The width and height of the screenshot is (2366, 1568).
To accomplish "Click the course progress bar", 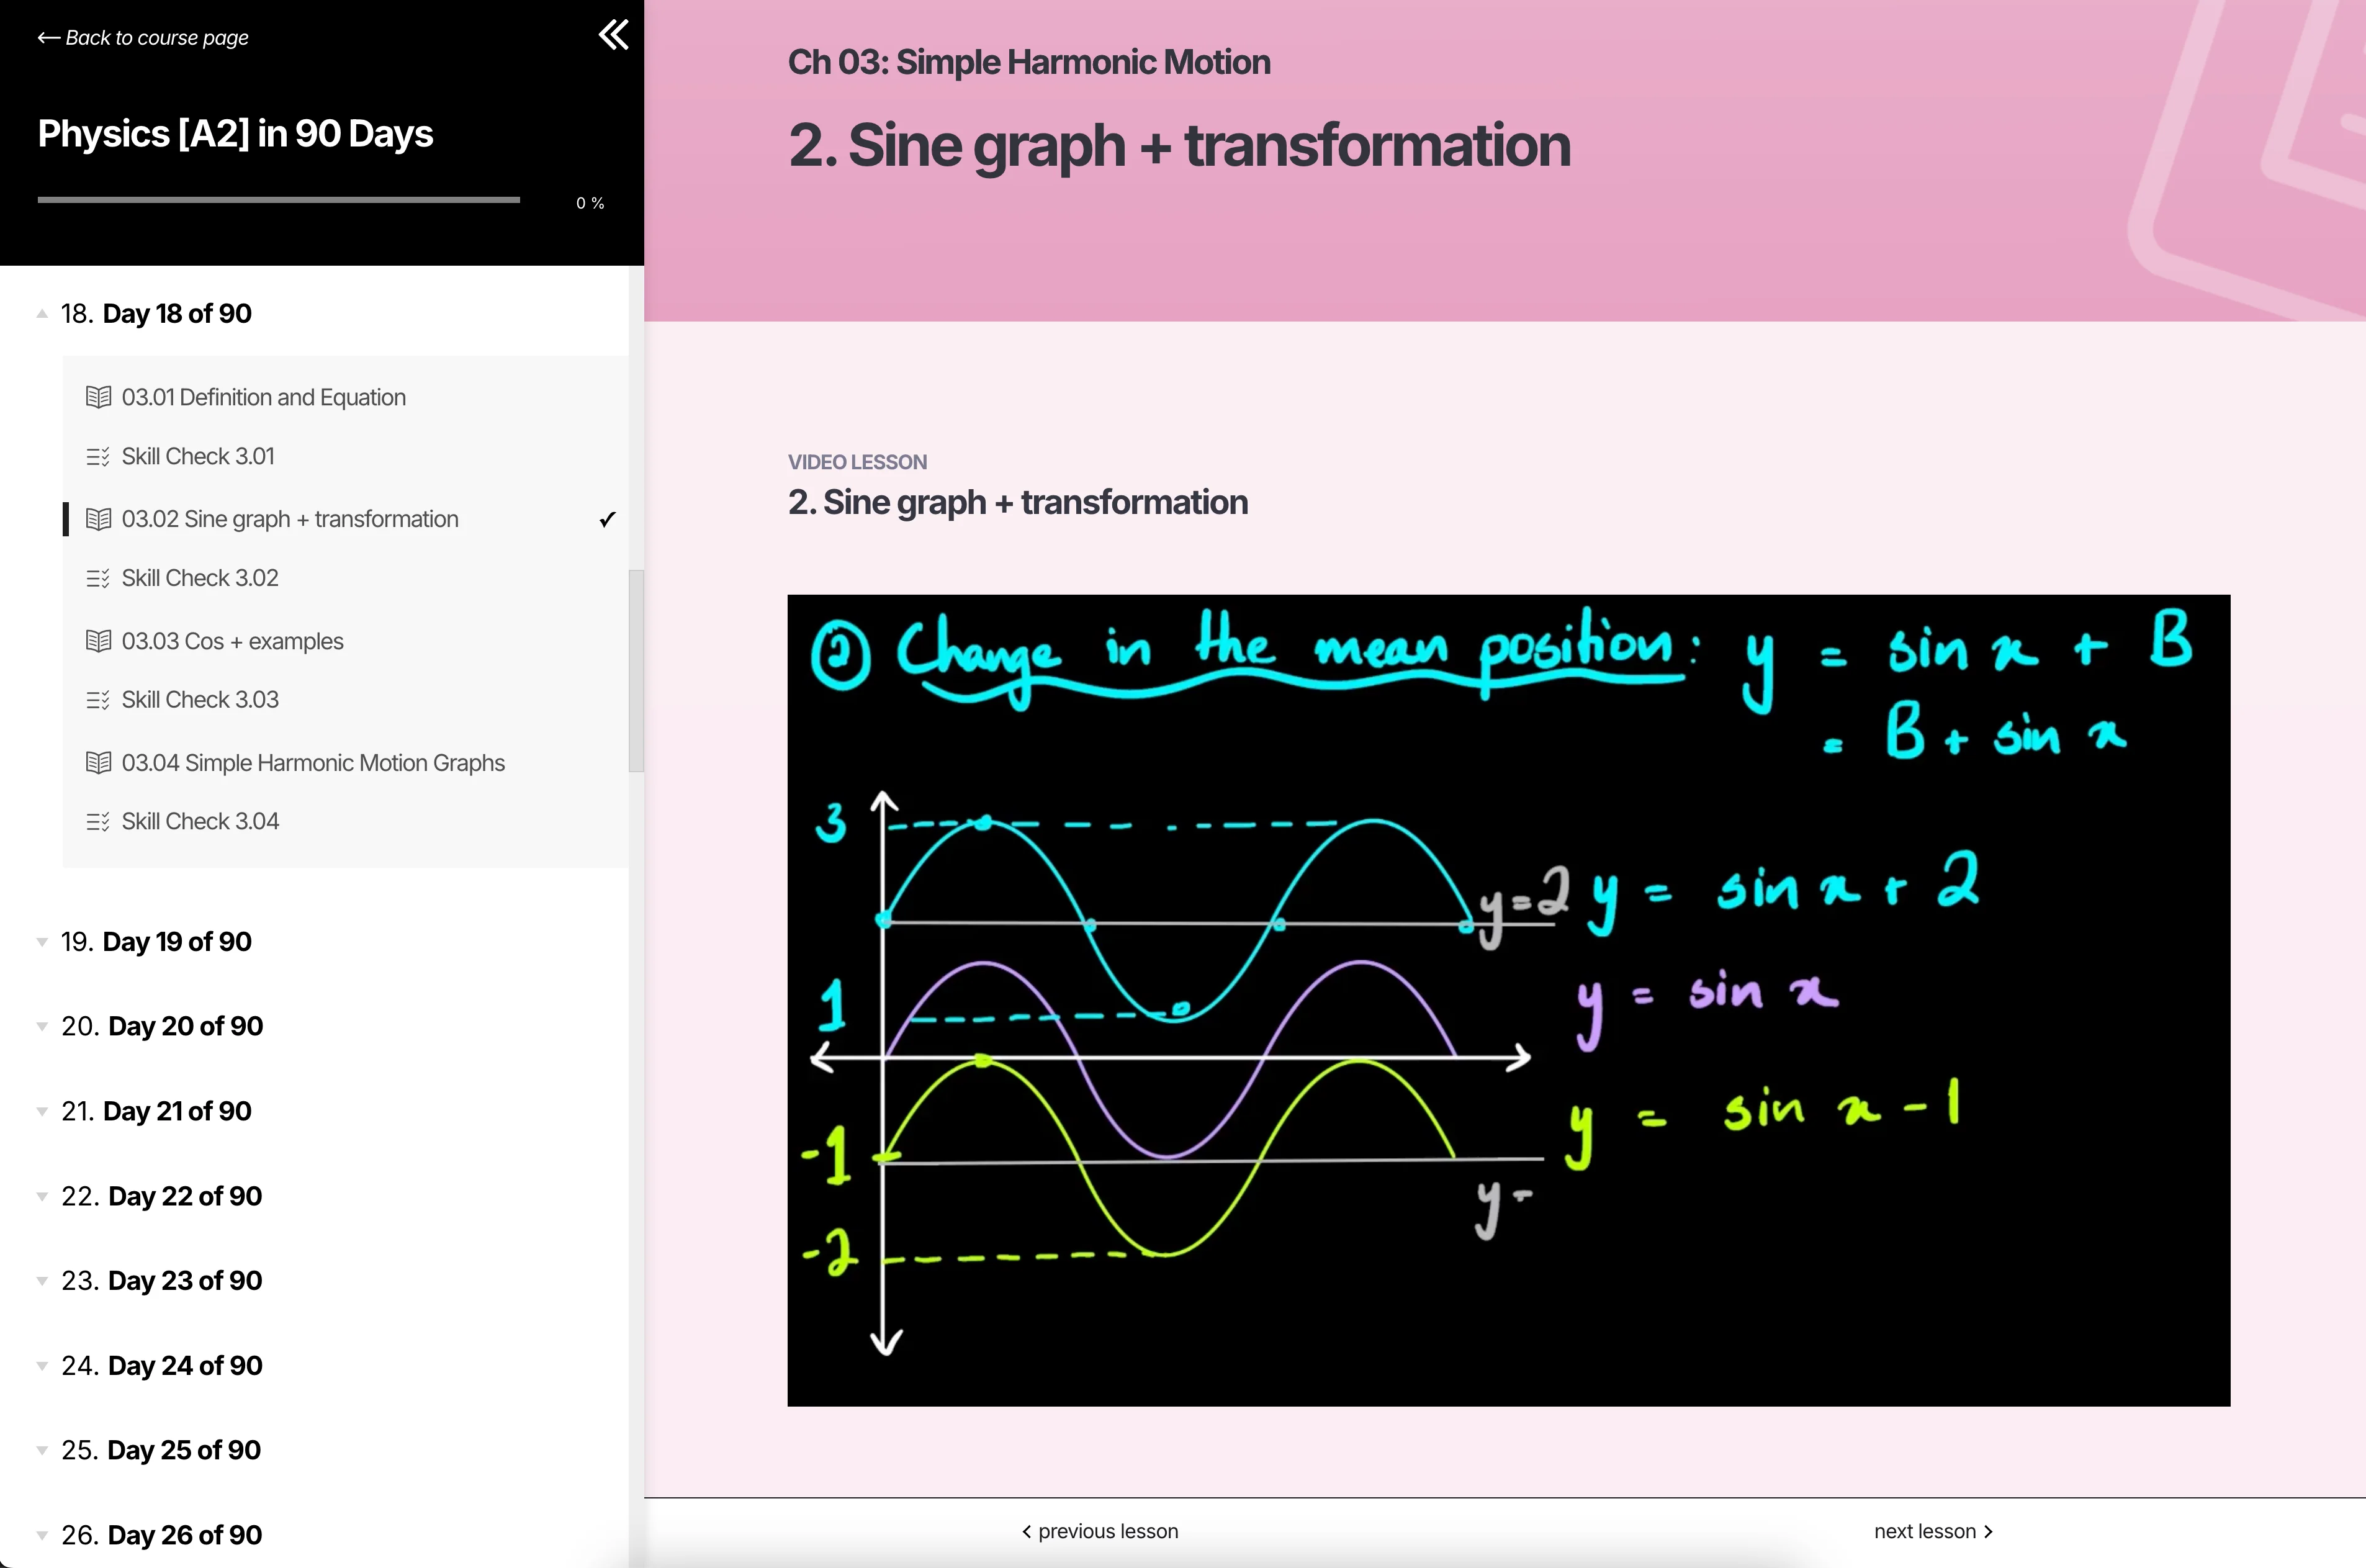I will tap(278, 200).
